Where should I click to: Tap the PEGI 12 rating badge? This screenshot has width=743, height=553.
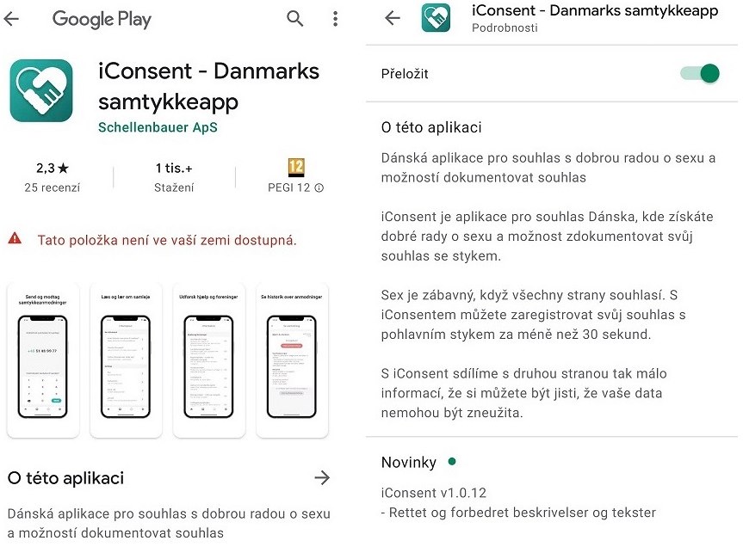(x=296, y=168)
